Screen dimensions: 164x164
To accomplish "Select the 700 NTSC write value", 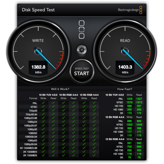I will pyautogui.click(x=130, y=147).
